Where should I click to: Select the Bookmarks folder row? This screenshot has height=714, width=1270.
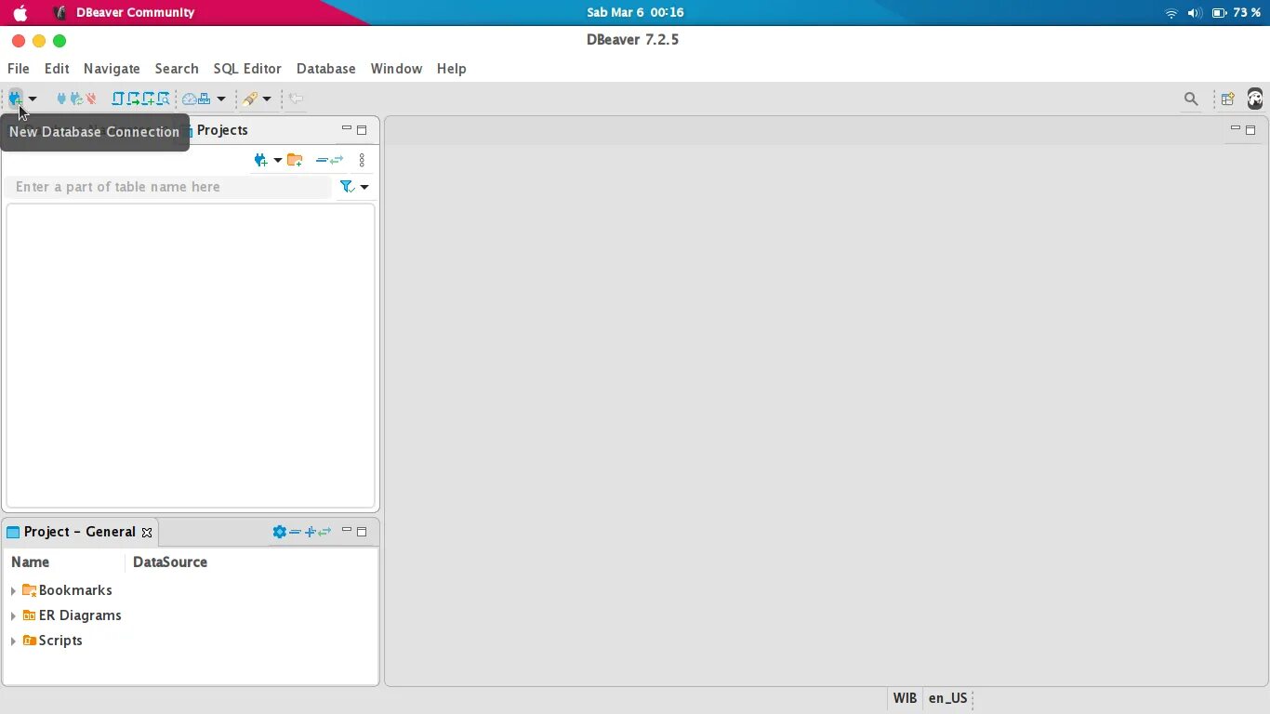(x=67, y=590)
